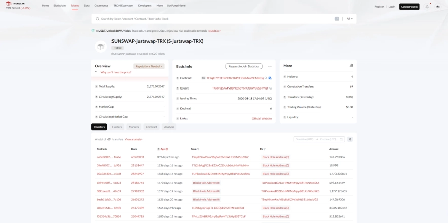Image resolution: width=448 pixels, height=223 pixels.
Task: Switch to the Holders tab
Action: [117, 127]
